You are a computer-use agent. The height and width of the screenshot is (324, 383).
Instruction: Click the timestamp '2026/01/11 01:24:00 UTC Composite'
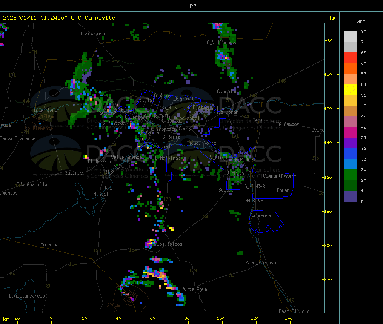click(59, 18)
